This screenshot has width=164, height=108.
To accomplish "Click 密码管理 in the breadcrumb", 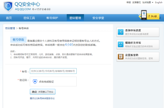I will (10, 28).
